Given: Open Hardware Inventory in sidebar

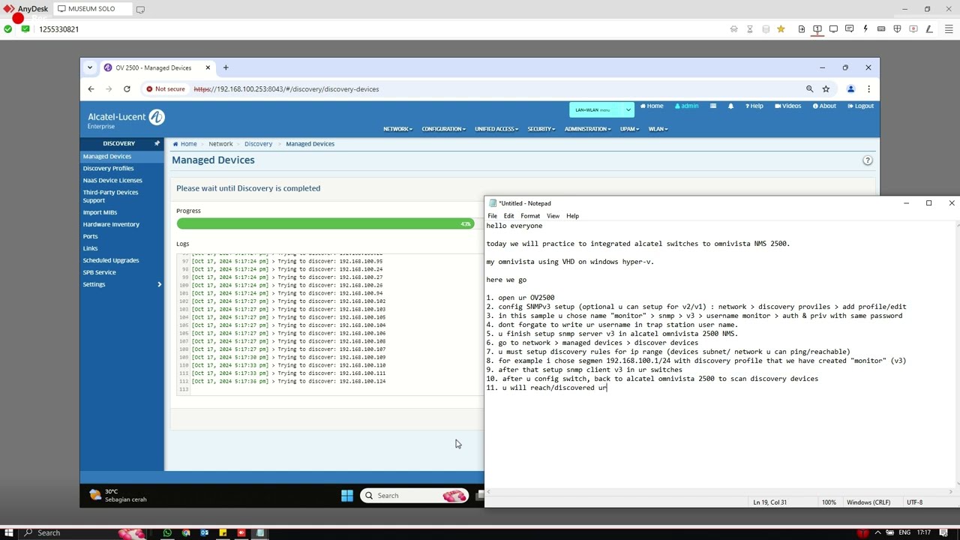Looking at the screenshot, I should 111,224.
